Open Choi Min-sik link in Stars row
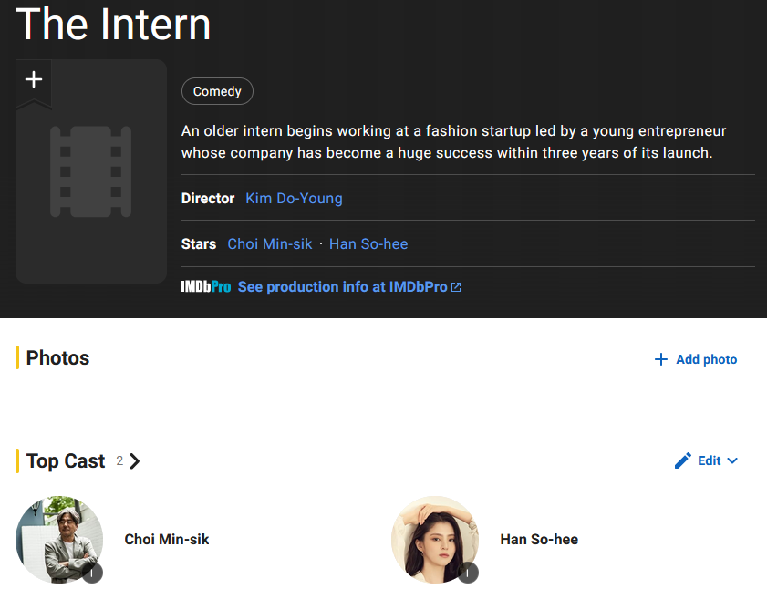This screenshot has width=767, height=599. pos(270,243)
